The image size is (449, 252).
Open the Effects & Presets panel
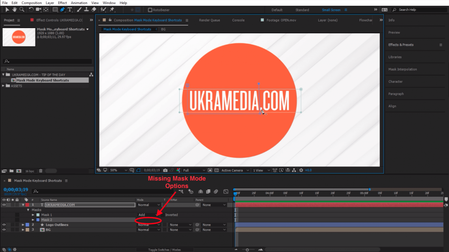point(401,45)
